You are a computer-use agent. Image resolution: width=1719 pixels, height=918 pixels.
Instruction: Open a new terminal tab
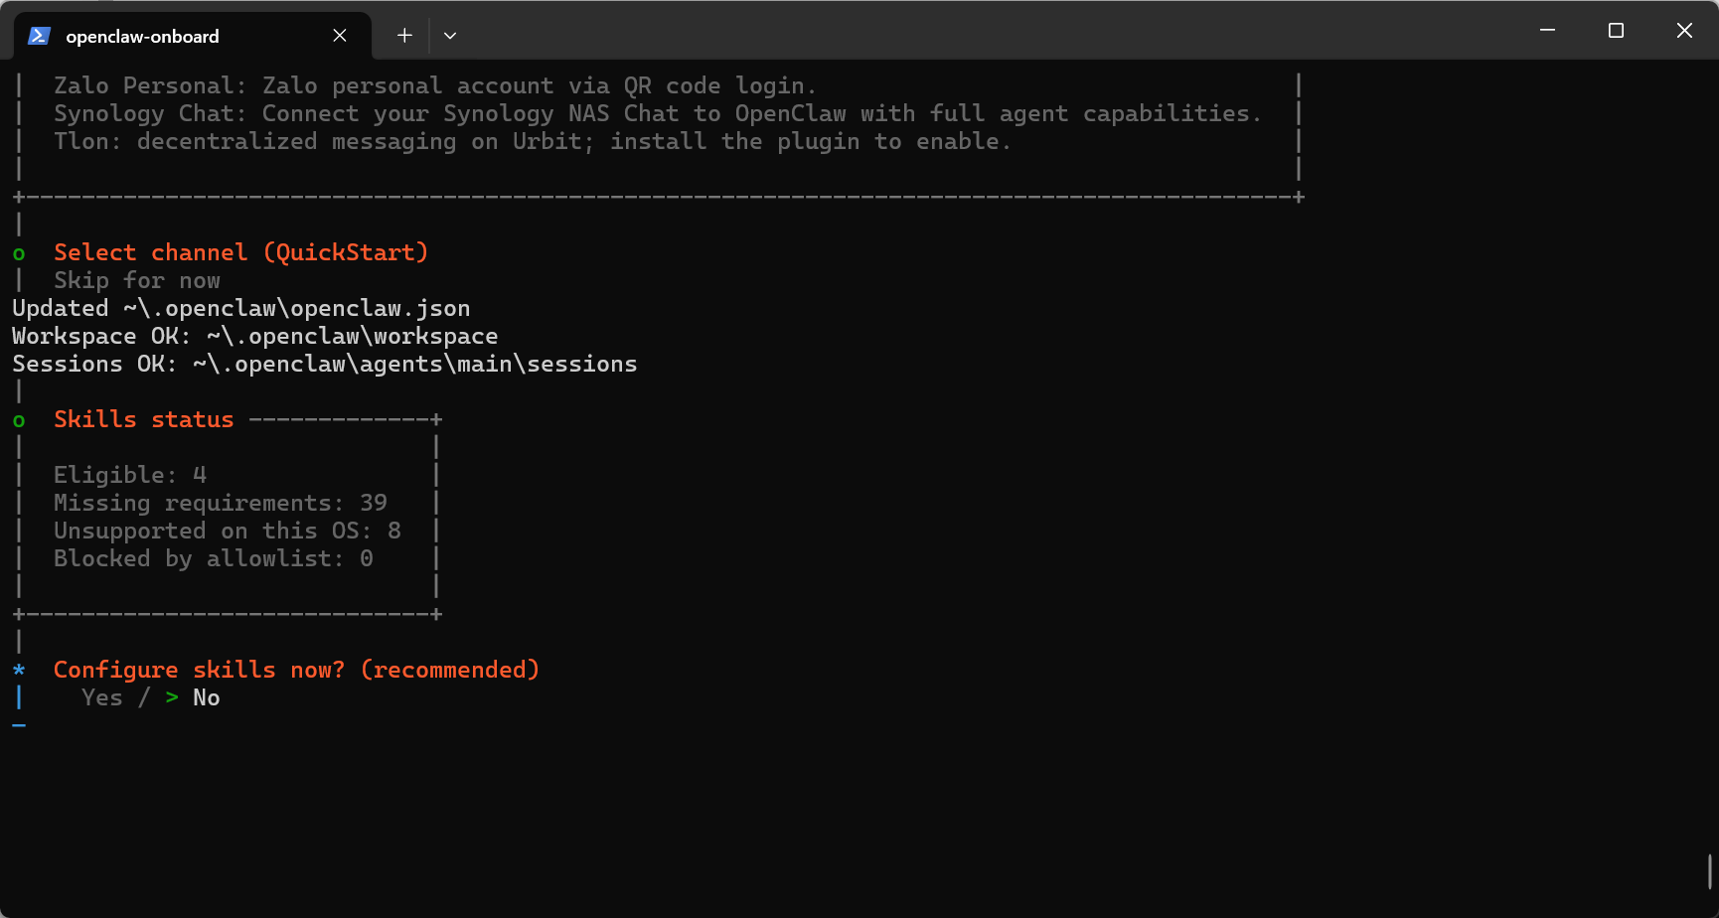404,36
